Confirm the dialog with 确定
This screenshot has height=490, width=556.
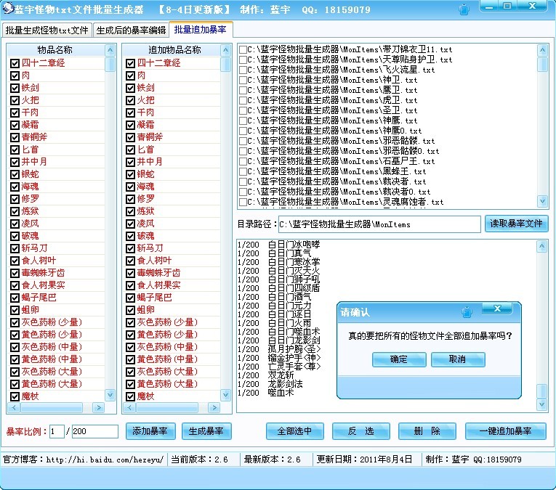[399, 359]
